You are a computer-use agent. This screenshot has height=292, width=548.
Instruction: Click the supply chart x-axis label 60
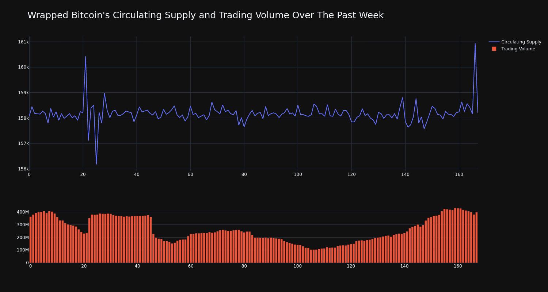190,174
